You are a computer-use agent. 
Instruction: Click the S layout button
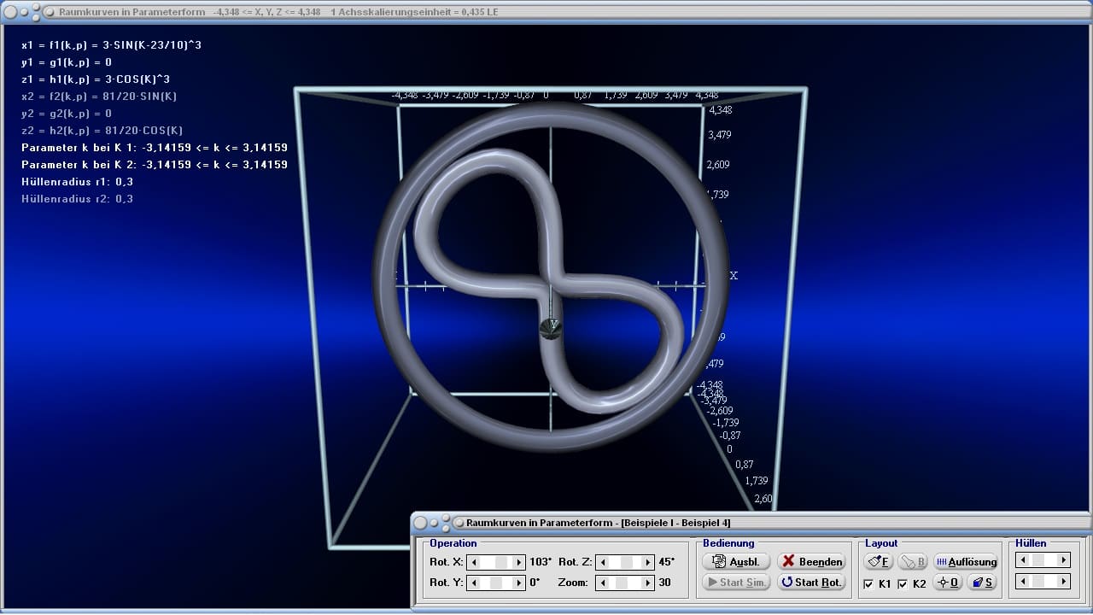point(982,582)
